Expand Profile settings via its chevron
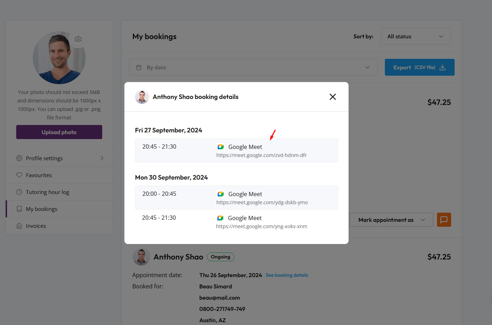This screenshot has width=492, height=325. coord(102,158)
